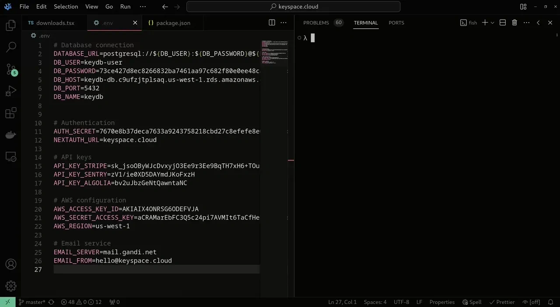Switch to the PROBLEMS panel tab
Image resolution: width=560 pixels, height=307 pixels.
316,23
